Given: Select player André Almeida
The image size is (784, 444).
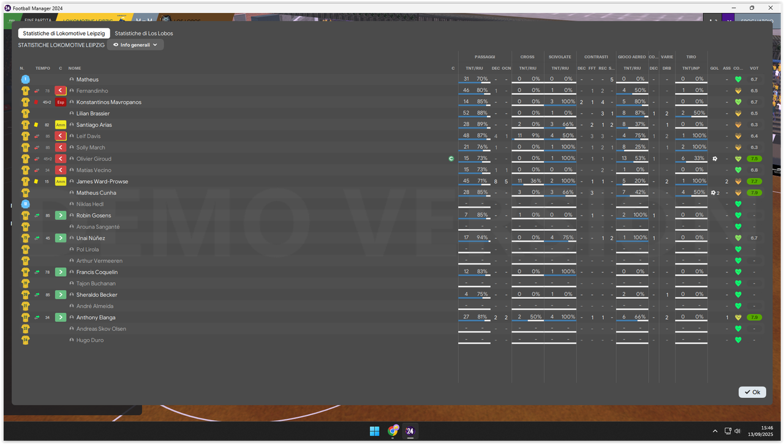Looking at the screenshot, I should [94, 306].
